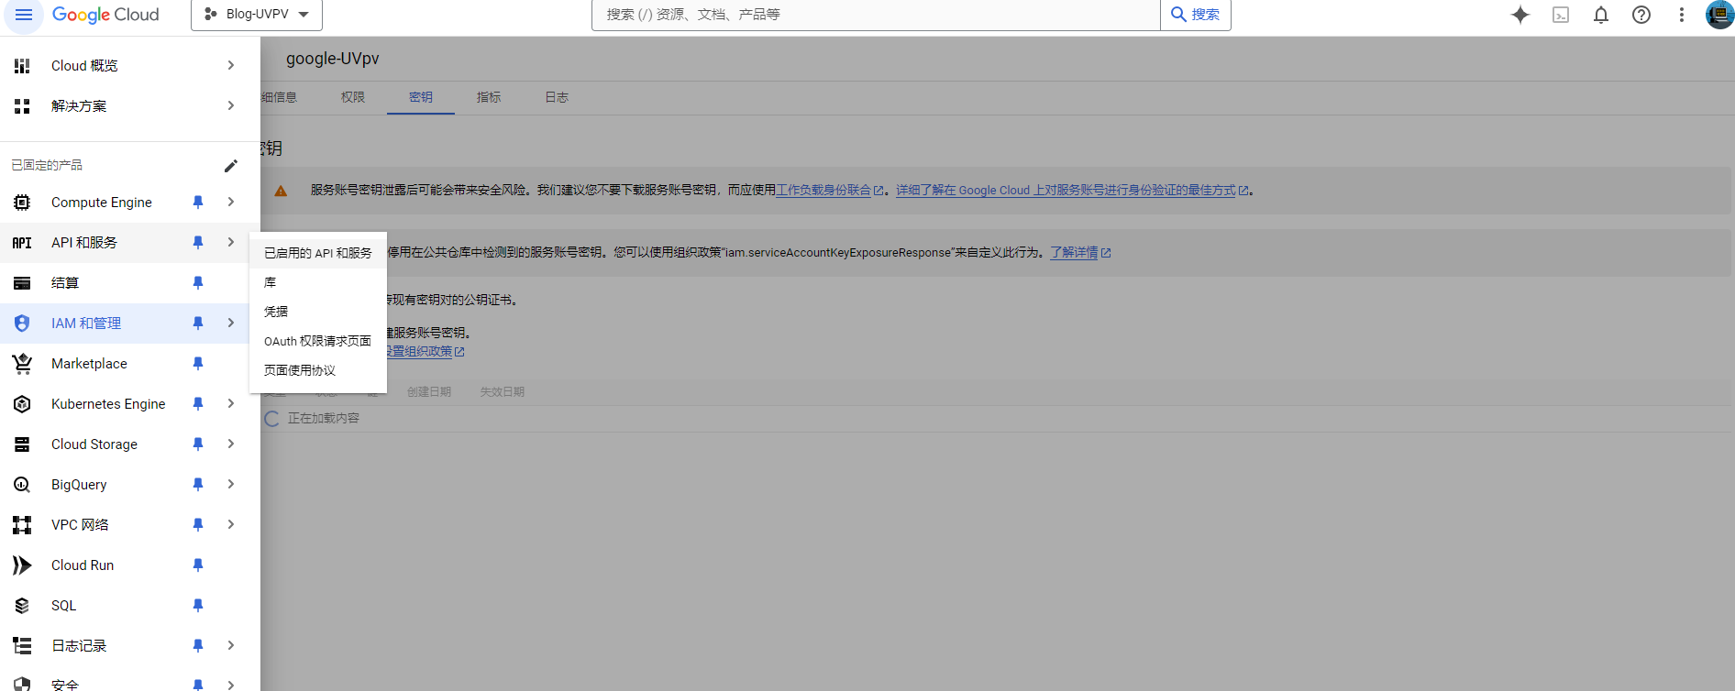1735x691 pixels.
Task: Activate Cloud Shell terminal icon
Action: click(x=1561, y=15)
